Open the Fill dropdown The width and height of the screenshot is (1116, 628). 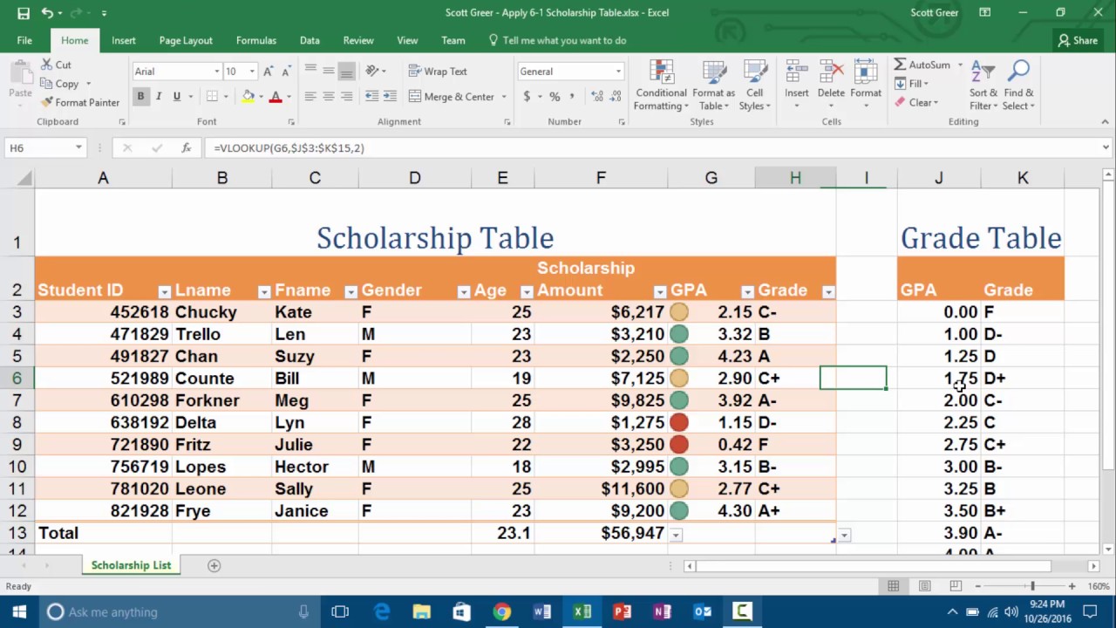point(911,84)
